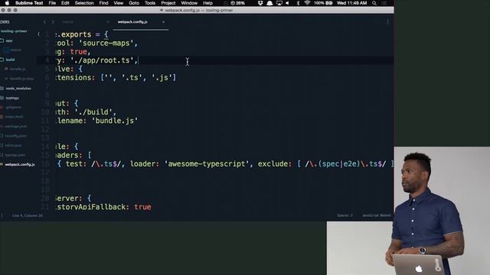This screenshot has width=490, height=275.
Task: Select webpack.config.js in the sidebar
Action: coord(20,164)
